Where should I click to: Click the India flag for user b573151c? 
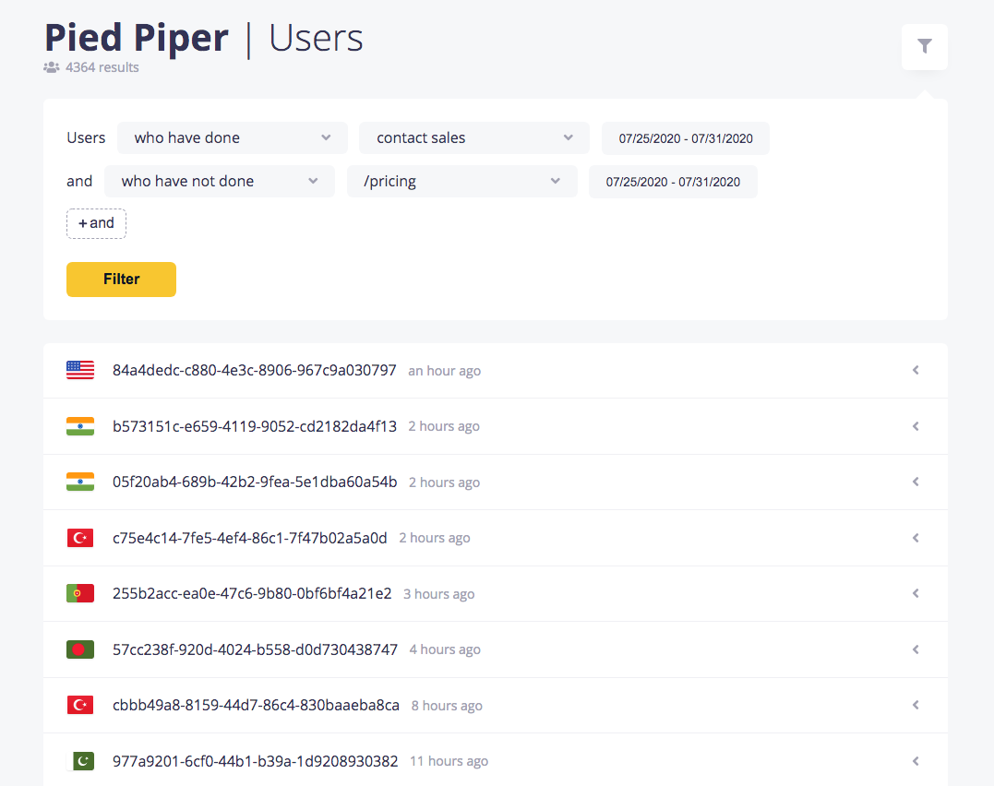(80, 426)
